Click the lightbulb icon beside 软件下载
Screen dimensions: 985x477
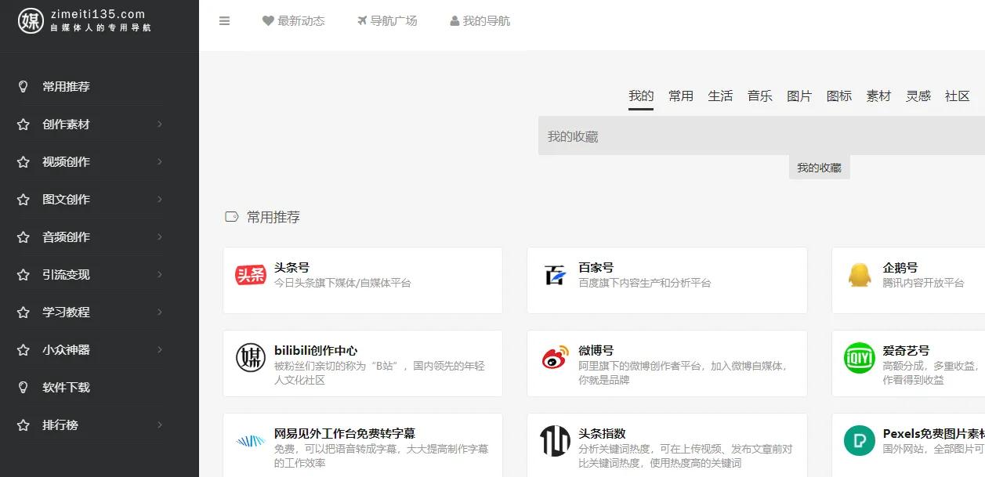tap(24, 388)
